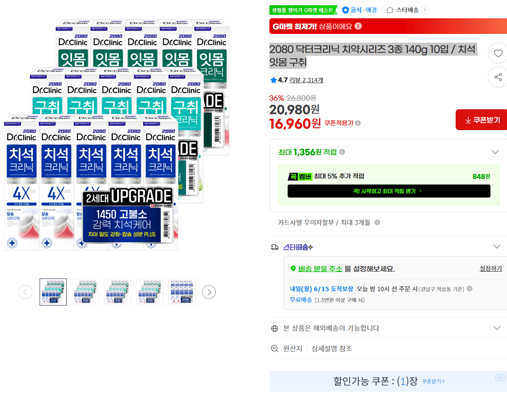507x396 pixels.
Task: Click the 36% discount rate text
Action: [276, 98]
